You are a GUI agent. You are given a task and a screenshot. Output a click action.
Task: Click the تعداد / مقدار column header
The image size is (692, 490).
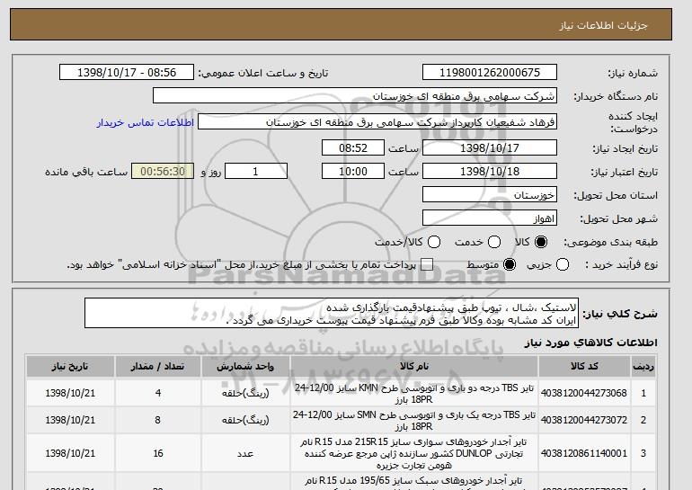(x=158, y=367)
